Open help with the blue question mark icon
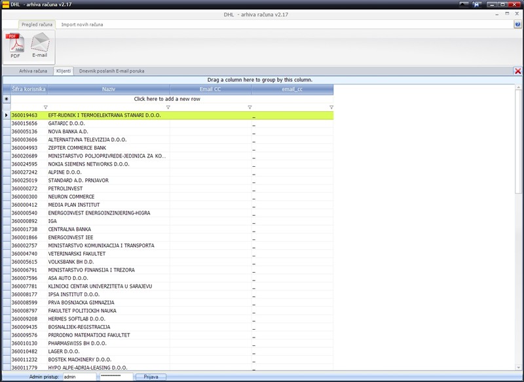524x382 pixels. 517,24
